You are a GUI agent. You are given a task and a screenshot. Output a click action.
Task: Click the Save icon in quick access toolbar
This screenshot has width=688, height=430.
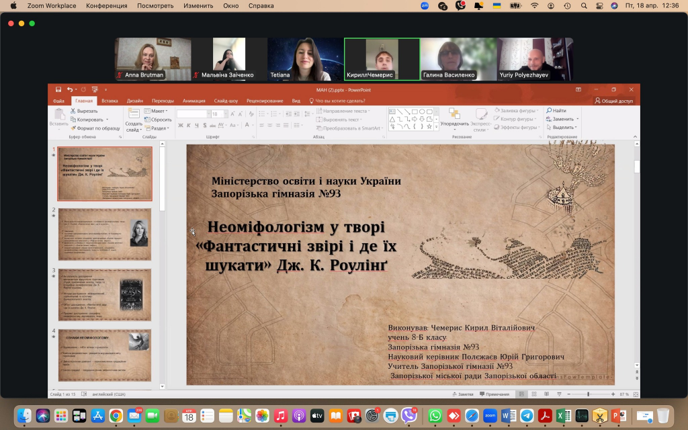pyautogui.click(x=58, y=89)
